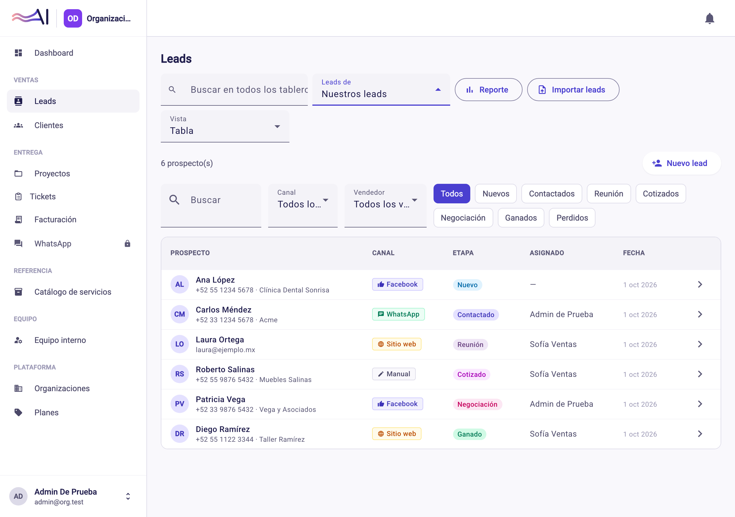
Task: Focus the Buscar en todos los tableros field
Action: [x=234, y=89]
